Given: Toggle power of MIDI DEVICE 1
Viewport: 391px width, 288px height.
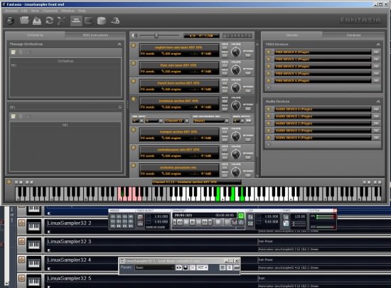Looking at the screenshot, I should 269,59.
